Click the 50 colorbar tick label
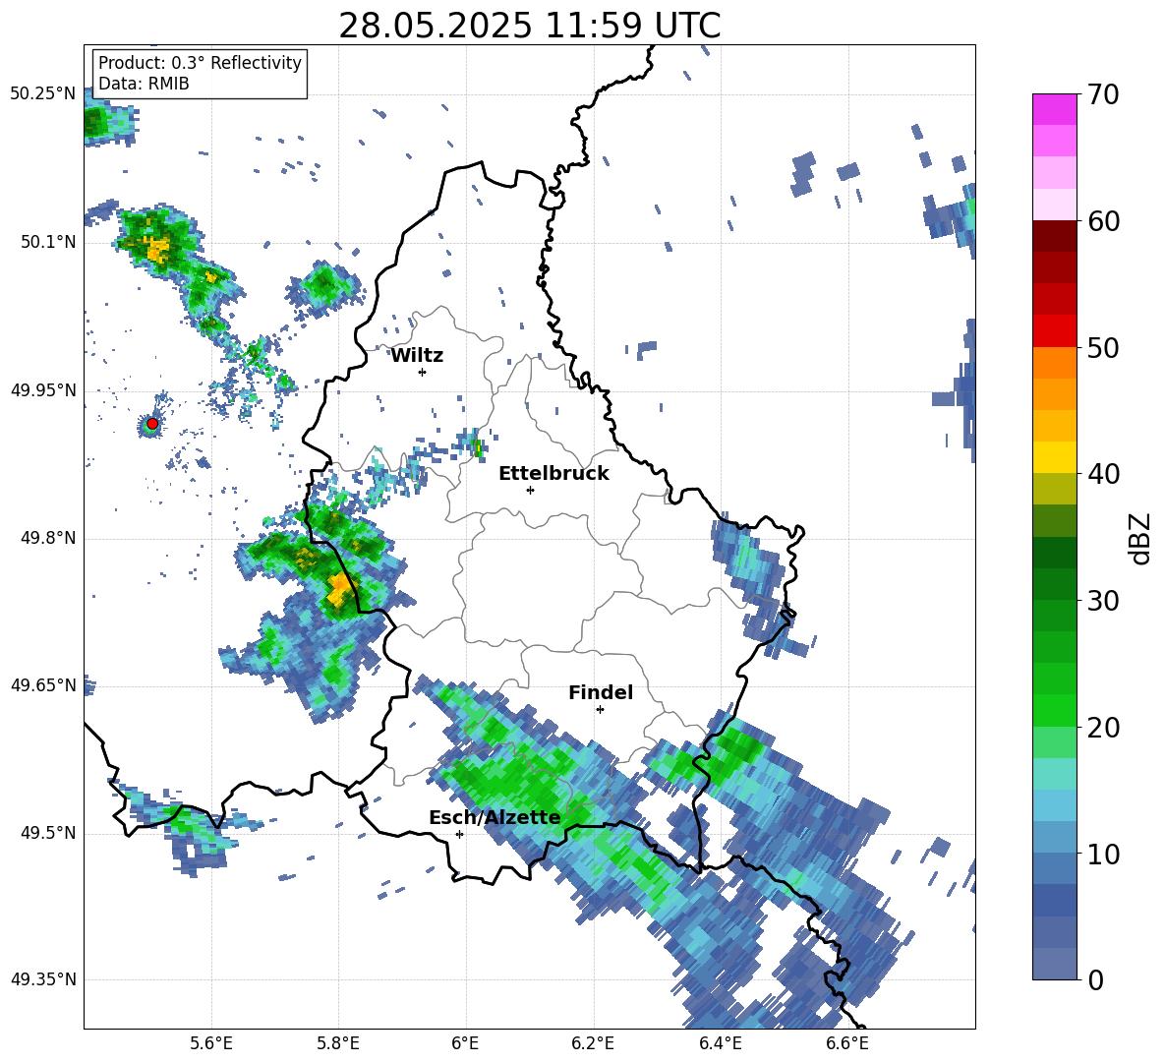The image size is (1164, 1063). (1103, 347)
